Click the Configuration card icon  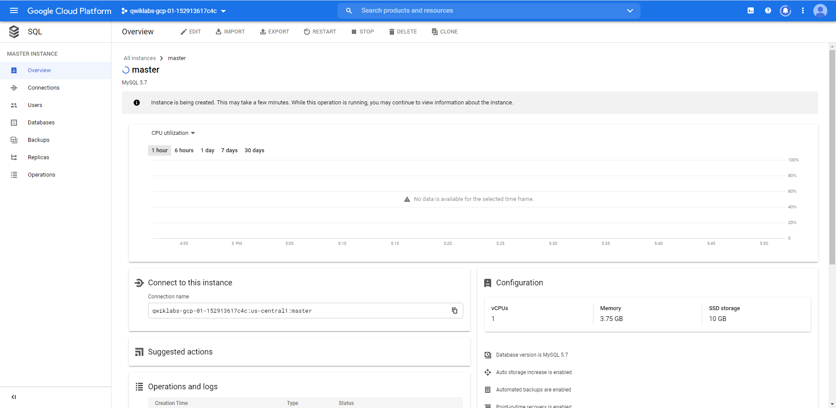coord(487,283)
